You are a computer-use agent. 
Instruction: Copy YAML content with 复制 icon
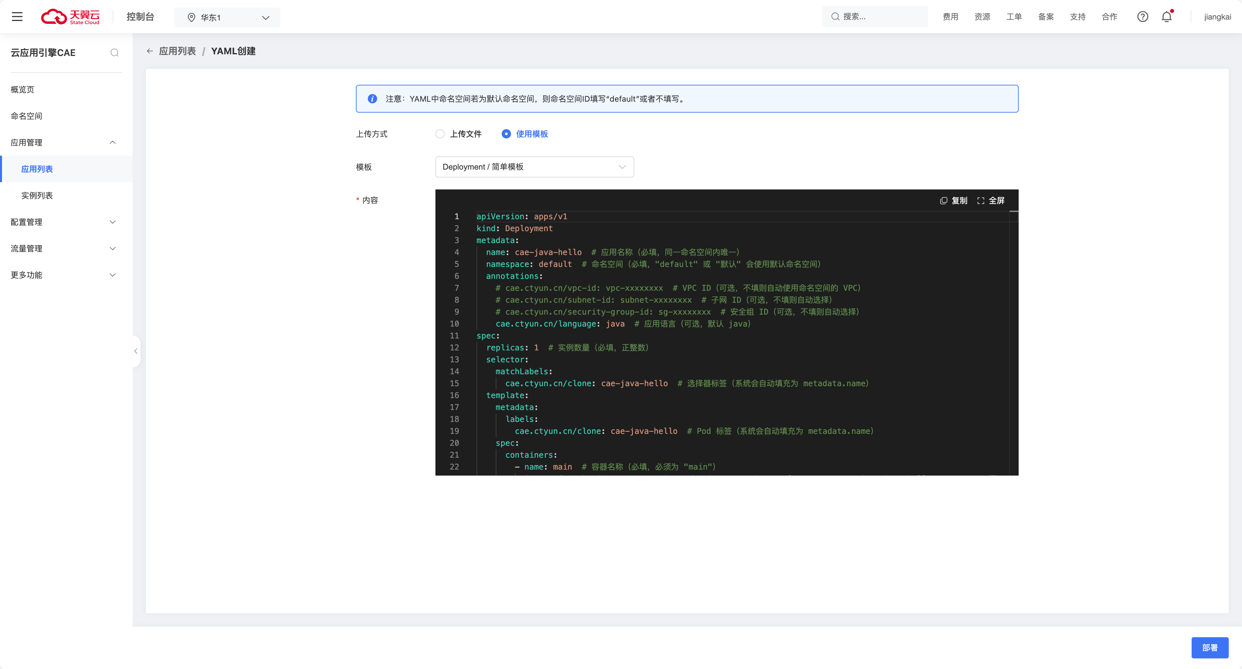tap(953, 200)
